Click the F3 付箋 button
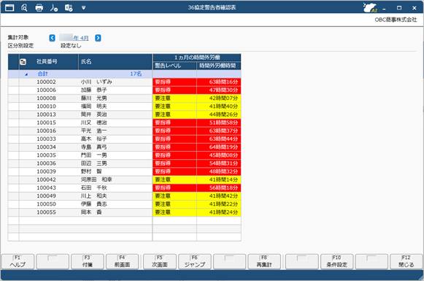 88,261
